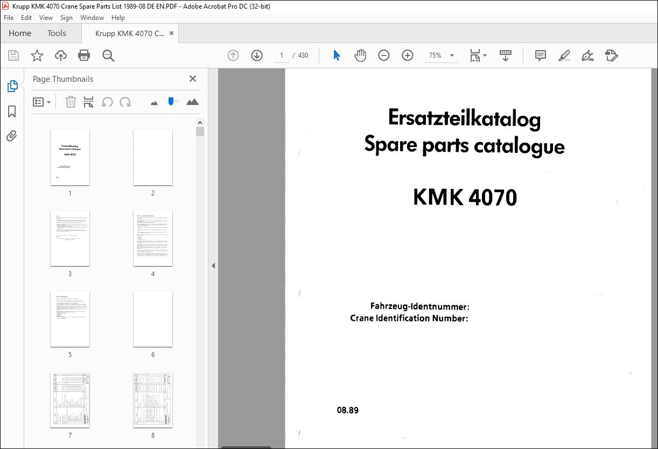Rotate thumbnails clockwise icon
The image size is (658, 449).
125,102
